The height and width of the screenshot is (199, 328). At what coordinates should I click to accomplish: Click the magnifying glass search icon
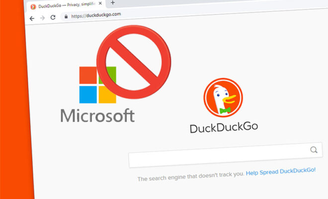(314, 150)
